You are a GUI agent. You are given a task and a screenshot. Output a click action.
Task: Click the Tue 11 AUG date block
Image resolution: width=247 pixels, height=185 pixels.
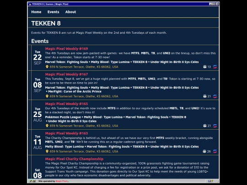pos(38,142)
